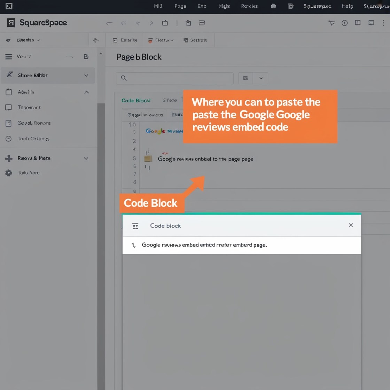Viewport: 390px width, 390px height.
Task: Open the view dropdown arrow beside search
Action: pos(261,78)
